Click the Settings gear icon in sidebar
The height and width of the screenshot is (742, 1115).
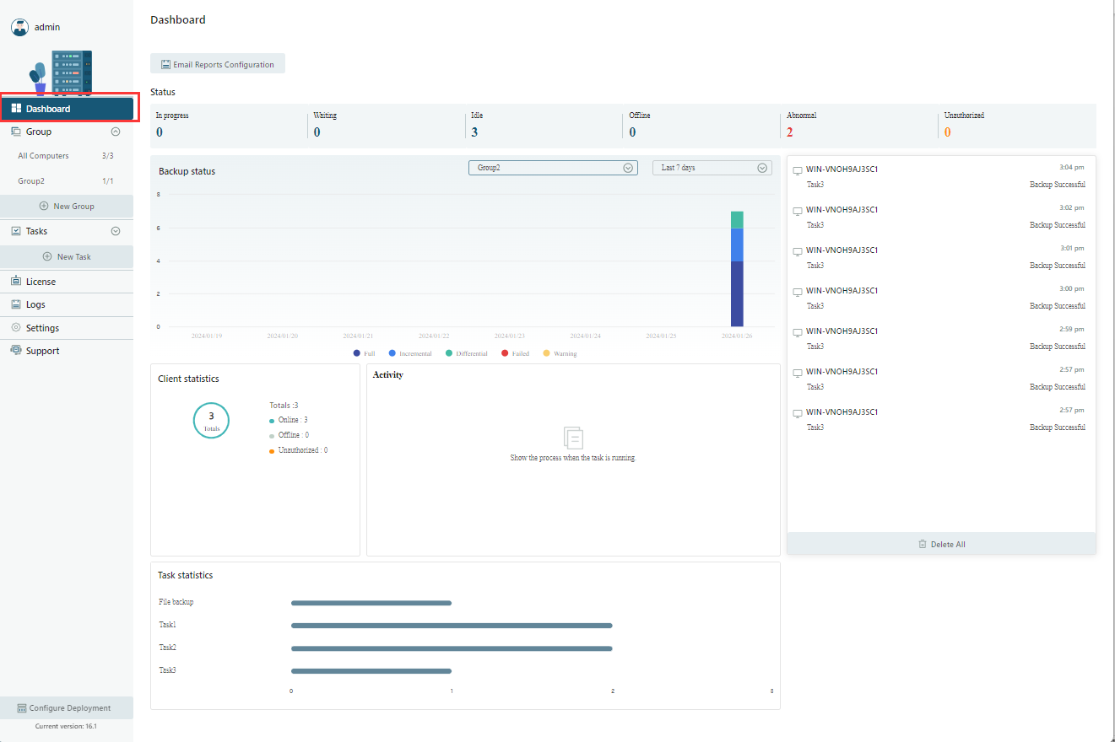click(16, 328)
